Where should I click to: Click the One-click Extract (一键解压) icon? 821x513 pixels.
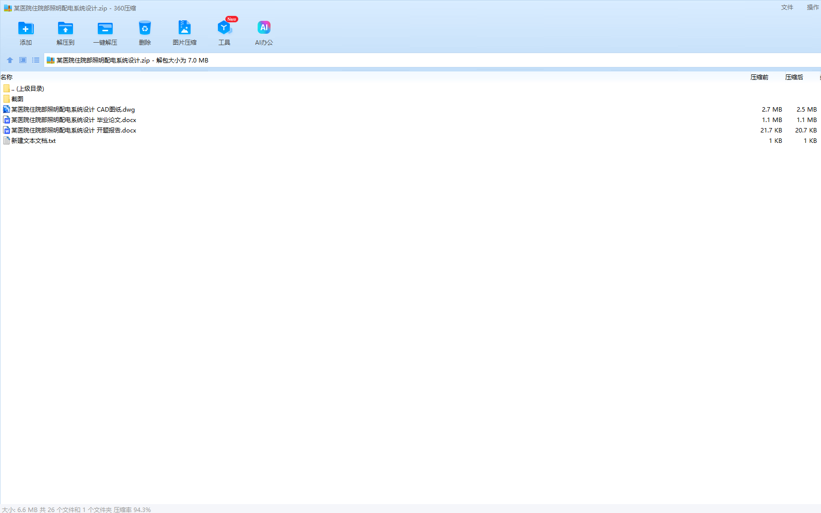point(105,28)
